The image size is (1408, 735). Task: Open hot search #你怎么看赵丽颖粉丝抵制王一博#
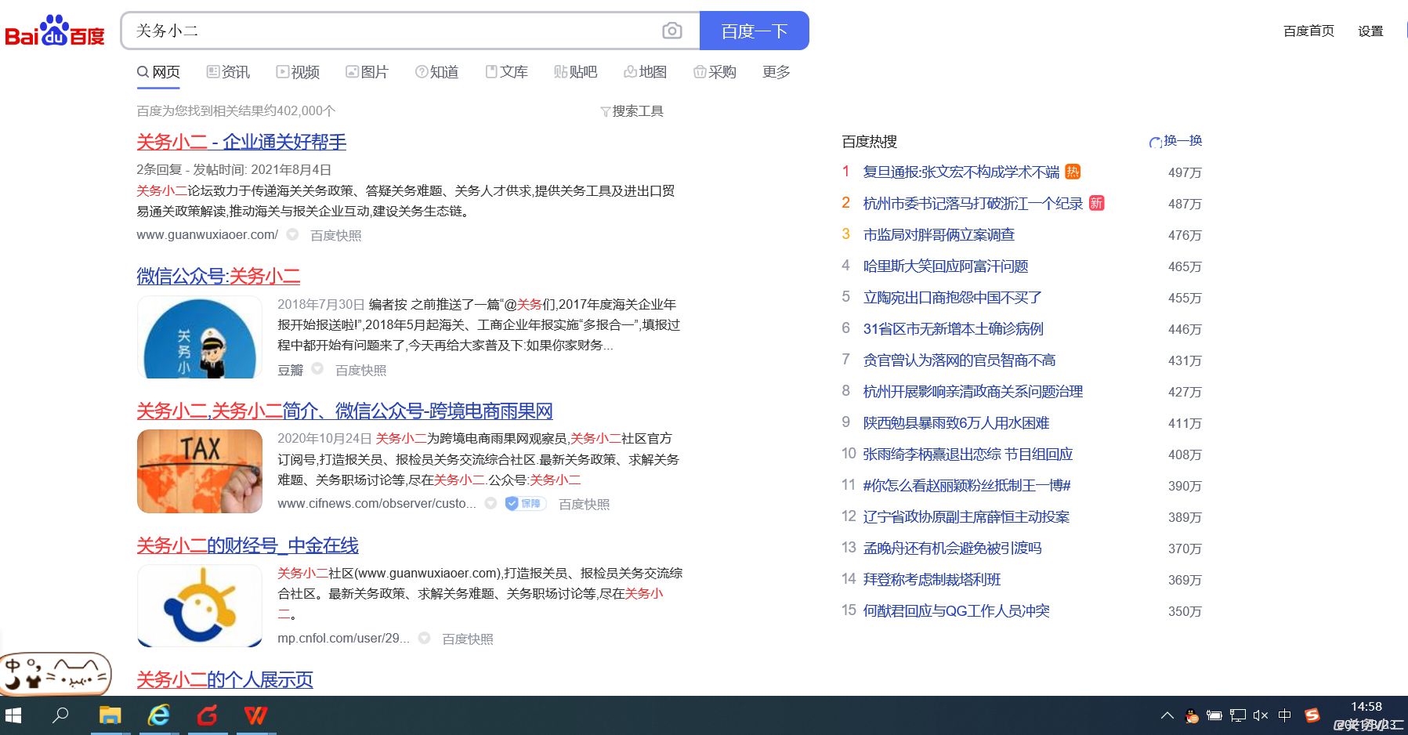[966, 486]
